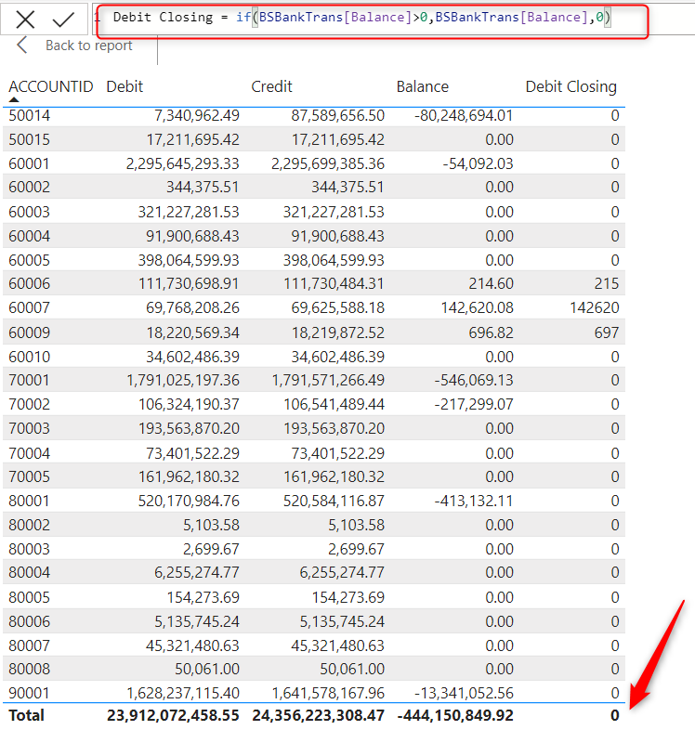Click total Credit 24,356,223,308.47
The height and width of the screenshot is (730, 695).
click(x=319, y=715)
